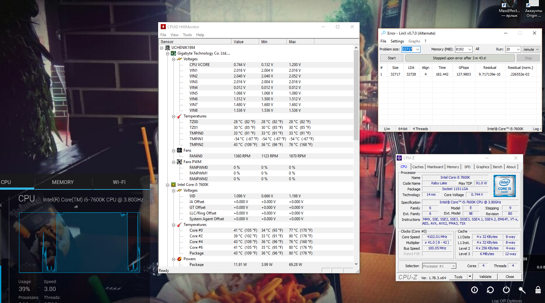Open the question mark menu in LinX

[x=425, y=41]
